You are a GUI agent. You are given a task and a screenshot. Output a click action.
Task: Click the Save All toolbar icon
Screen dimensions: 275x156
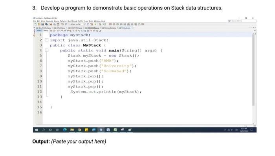click(x=46, y=24)
